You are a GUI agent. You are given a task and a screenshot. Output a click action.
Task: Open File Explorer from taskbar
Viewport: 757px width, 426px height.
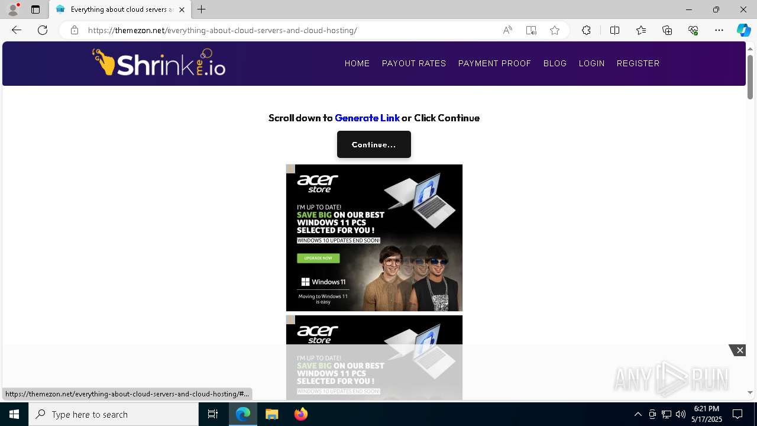(272, 414)
